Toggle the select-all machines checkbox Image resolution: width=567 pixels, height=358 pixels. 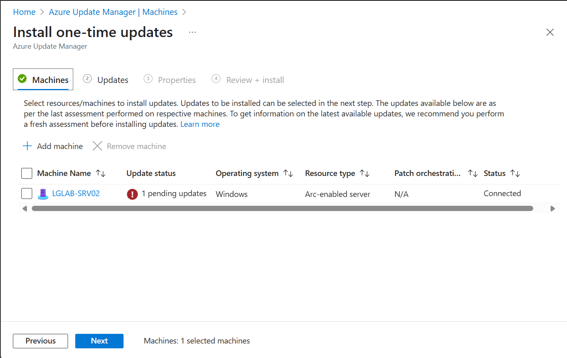coord(27,173)
